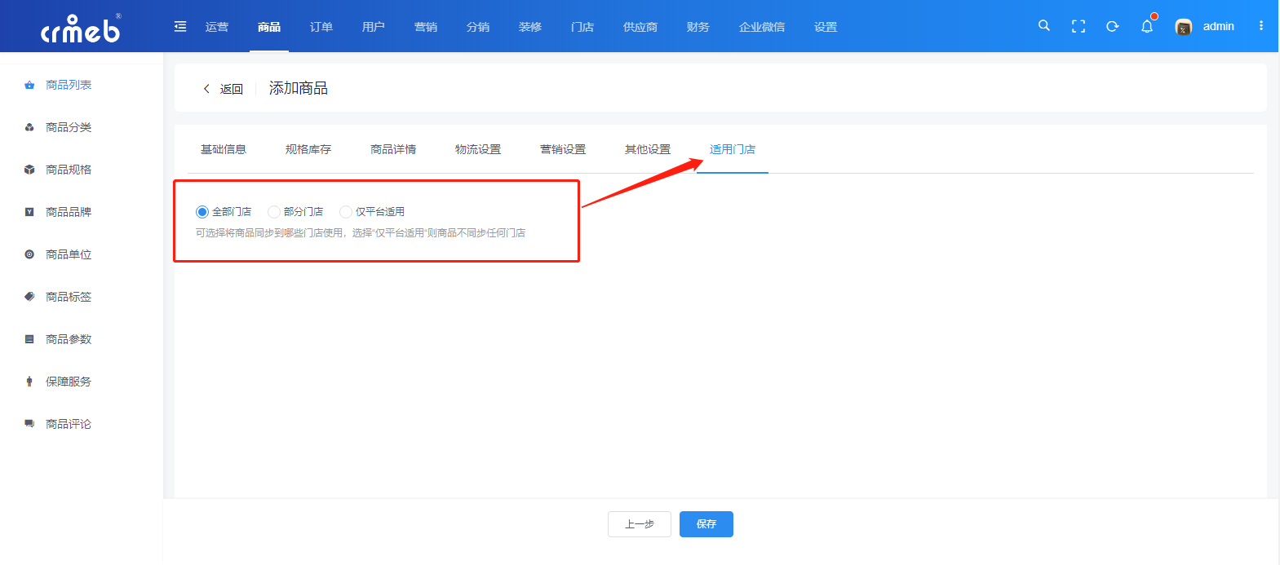Open search via the magnifier icon
The height and width of the screenshot is (565, 1280).
[1044, 26]
